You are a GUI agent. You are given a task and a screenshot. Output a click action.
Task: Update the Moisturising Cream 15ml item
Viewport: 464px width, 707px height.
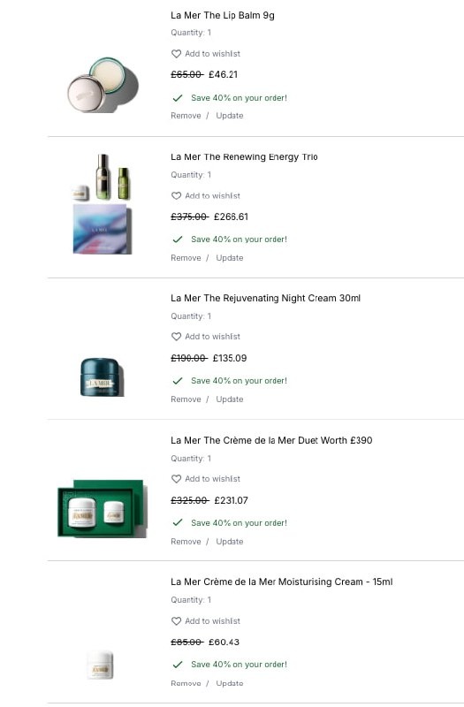(230, 683)
